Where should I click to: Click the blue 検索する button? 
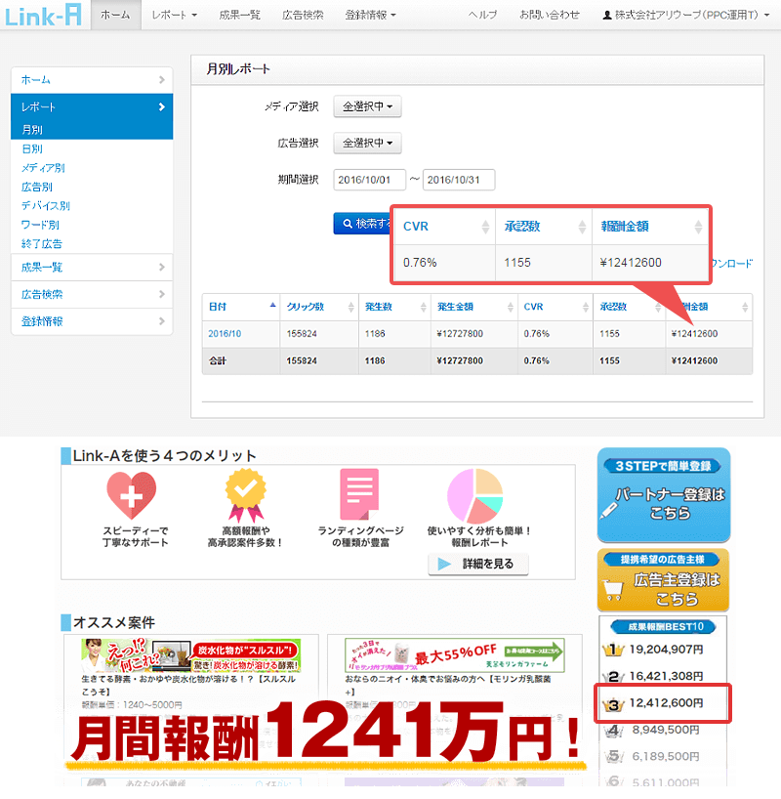coord(363,224)
